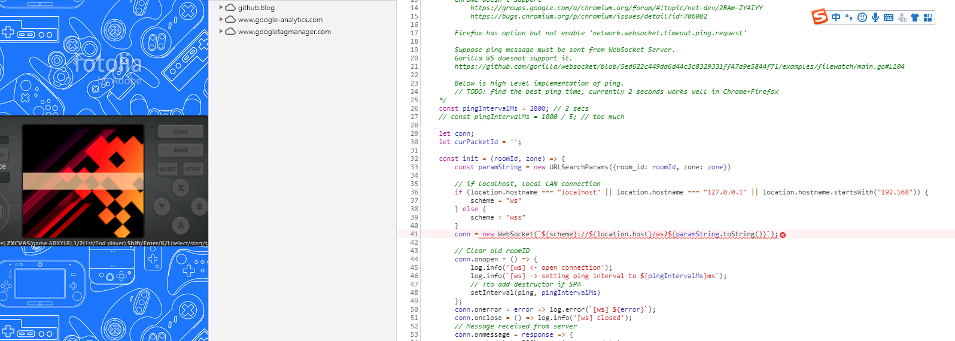Click the Sogou input method logo
Image resolution: width=955 pixels, height=341 pixels.
(819, 17)
